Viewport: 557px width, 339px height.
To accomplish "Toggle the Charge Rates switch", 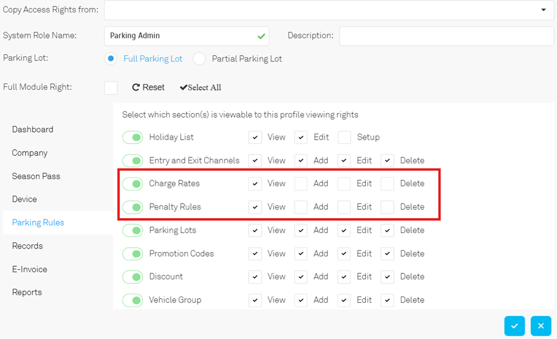I will (133, 183).
